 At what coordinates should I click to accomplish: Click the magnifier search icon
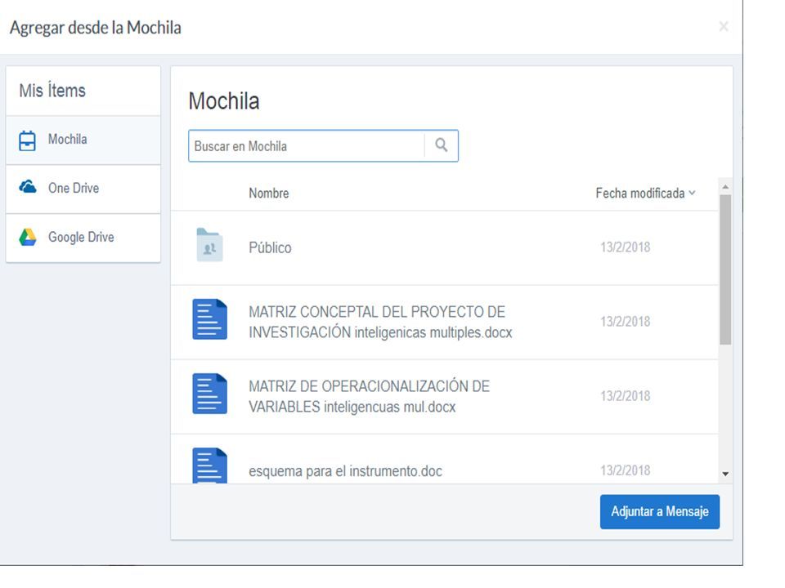(441, 145)
